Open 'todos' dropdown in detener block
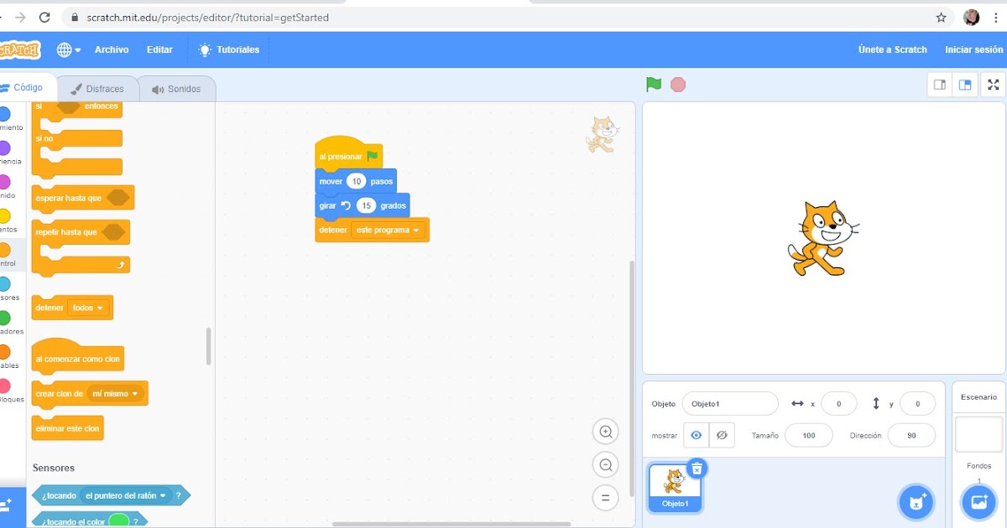 89,308
